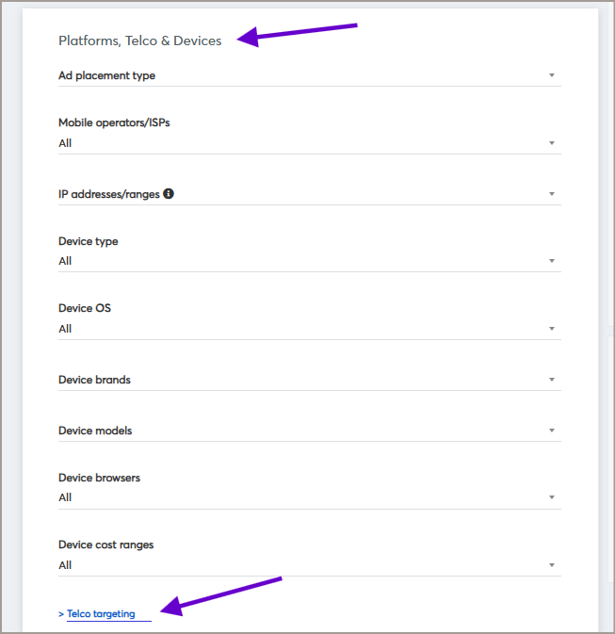This screenshot has height=634, width=615.
Task: Expand the Device brands dropdown arrow
Action: pyautogui.click(x=552, y=380)
